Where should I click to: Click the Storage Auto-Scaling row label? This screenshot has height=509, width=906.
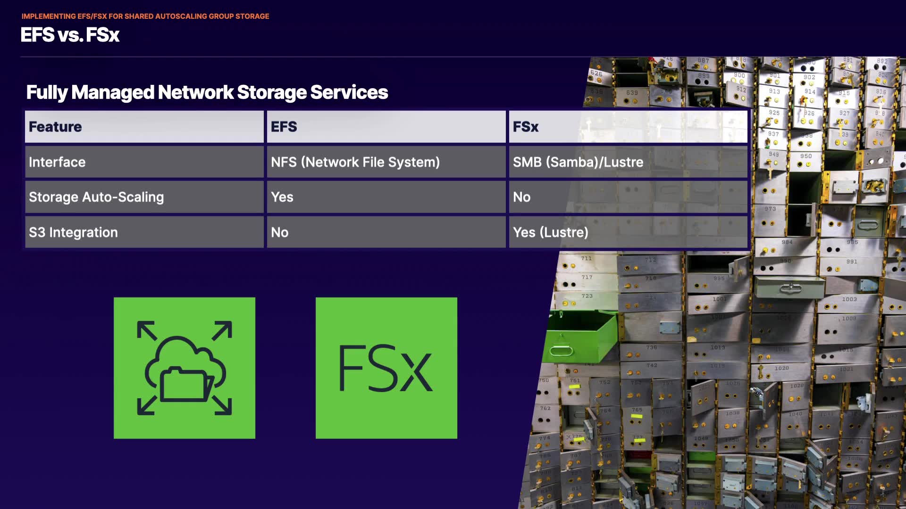pos(96,197)
